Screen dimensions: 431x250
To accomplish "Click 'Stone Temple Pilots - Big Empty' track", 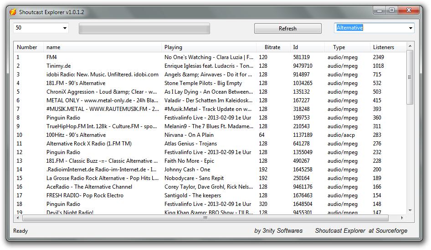I will click(x=203, y=83).
